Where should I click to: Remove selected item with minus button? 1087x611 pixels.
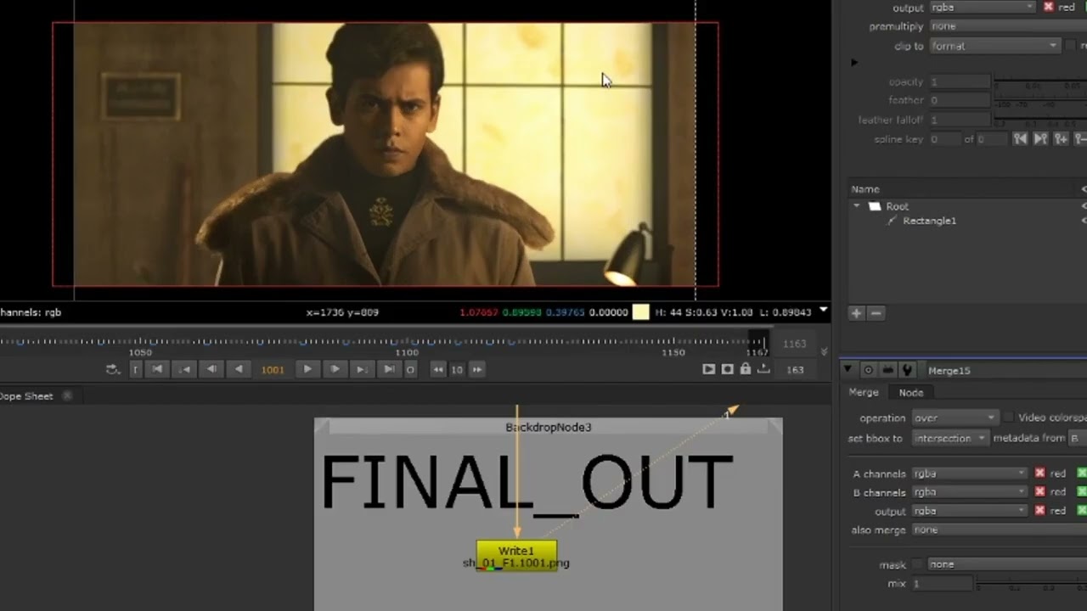pos(876,313)
